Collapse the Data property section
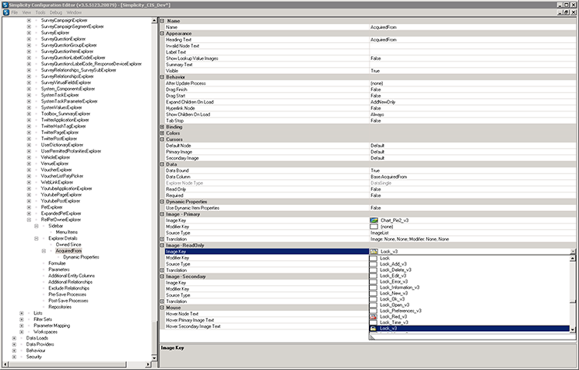579x370 pixels. (162, 164)
